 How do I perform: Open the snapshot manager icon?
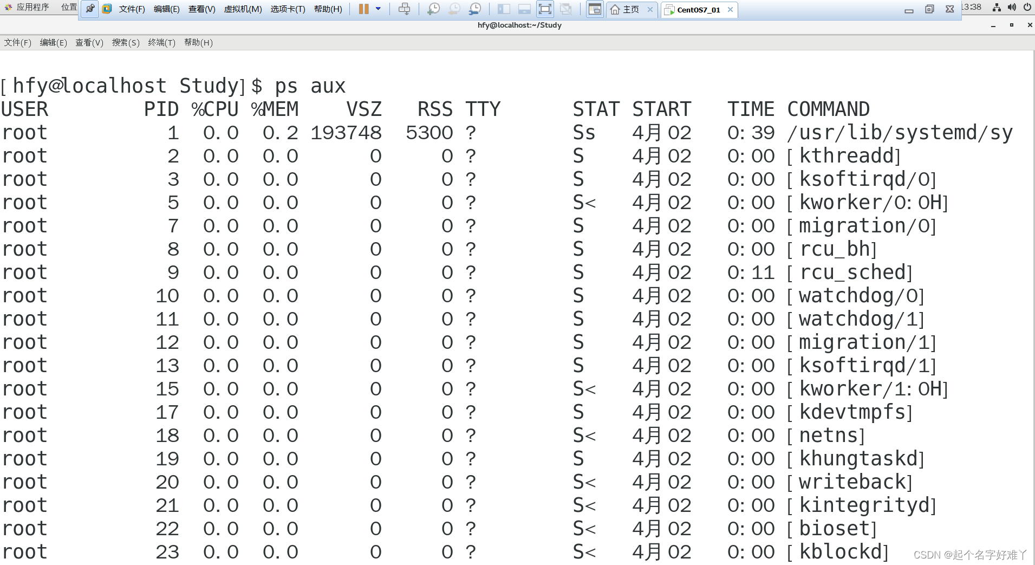(x=474, y=9)
